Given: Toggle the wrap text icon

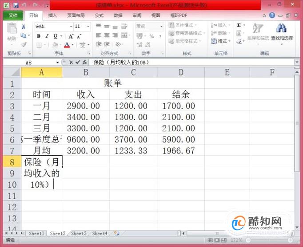Looking at the screenshot, I should (x=124, y=26).
